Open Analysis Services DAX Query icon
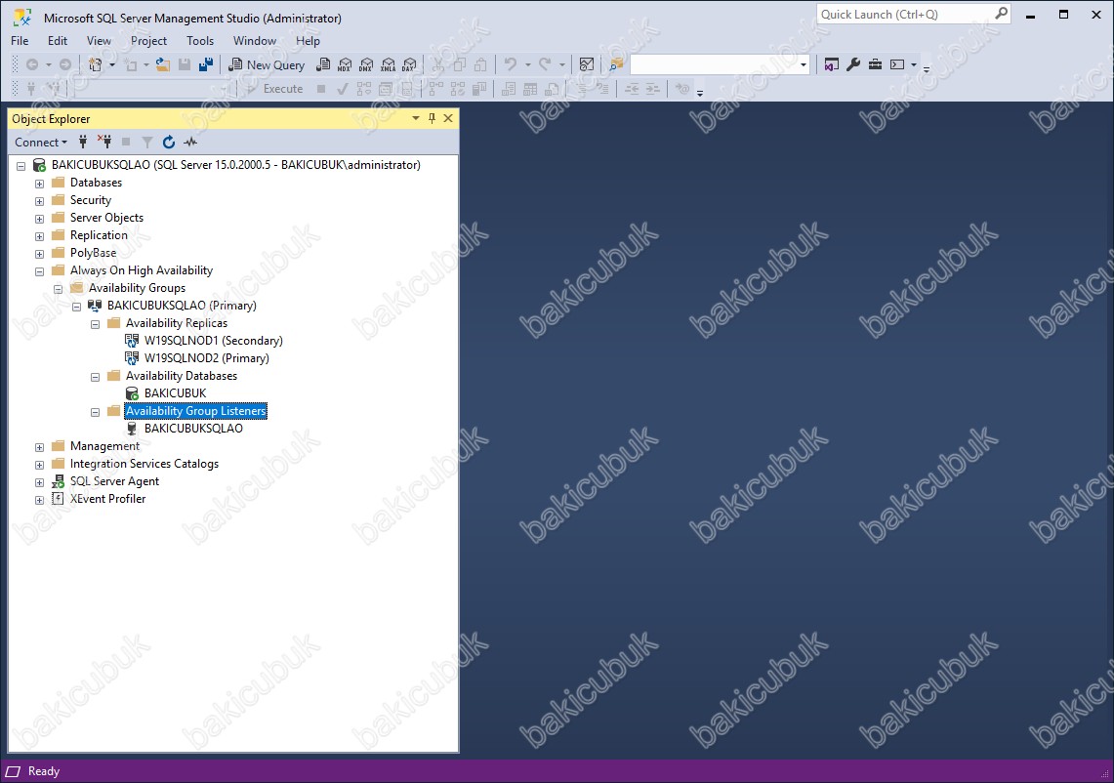1114x783 pixels. [409, 64]
